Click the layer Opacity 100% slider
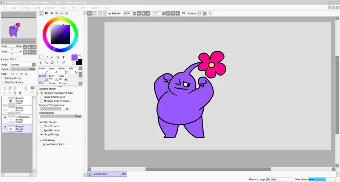 [23, 69]
